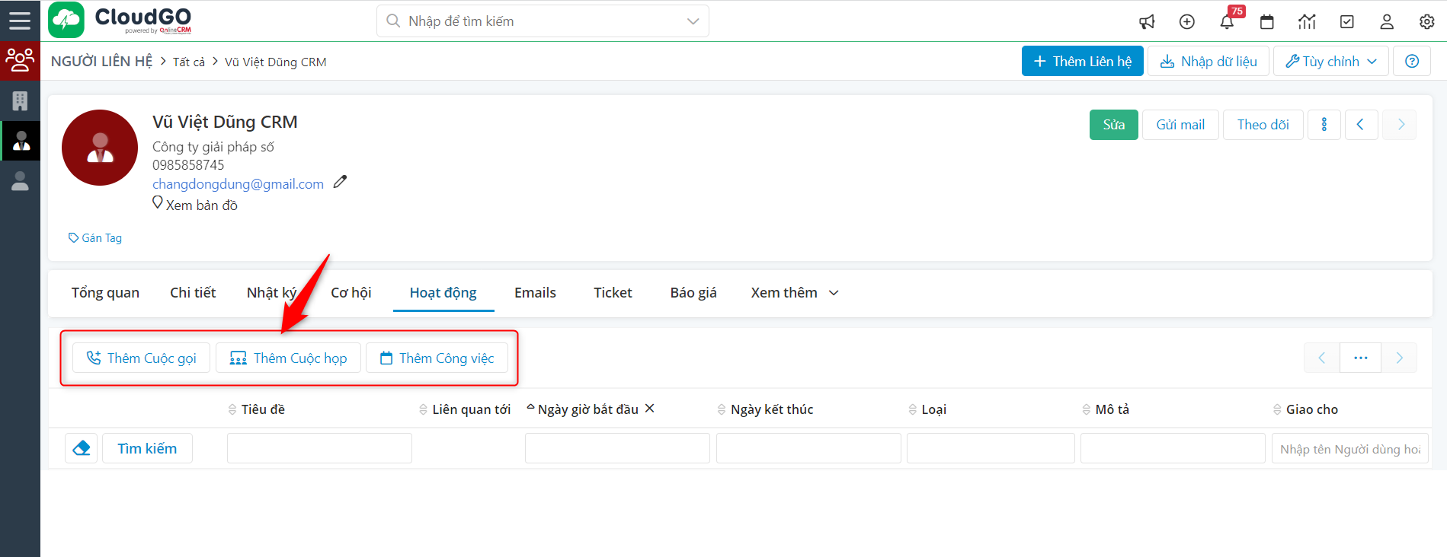Focus the Tiêu đề filter input
Viewport: 1447px width, 557px height.
(319, 448)
